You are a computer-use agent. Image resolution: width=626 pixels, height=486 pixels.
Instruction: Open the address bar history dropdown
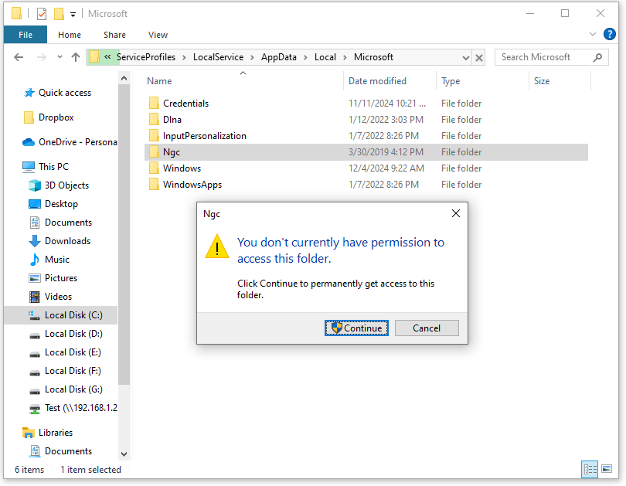465,57
